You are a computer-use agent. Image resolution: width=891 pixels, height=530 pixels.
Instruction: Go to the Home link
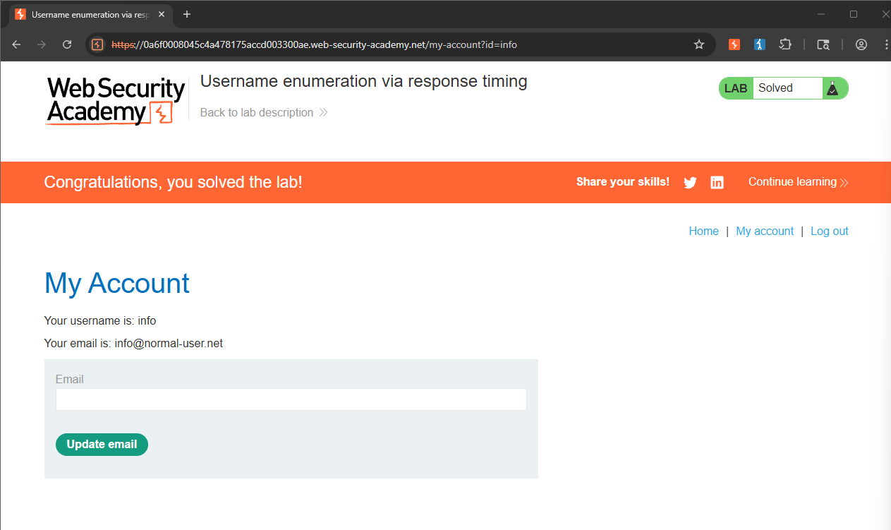coord(703,231)
